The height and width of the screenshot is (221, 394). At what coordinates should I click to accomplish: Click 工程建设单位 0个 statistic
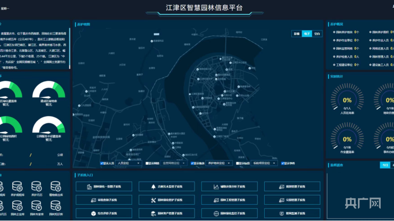(x=346, y=64)
